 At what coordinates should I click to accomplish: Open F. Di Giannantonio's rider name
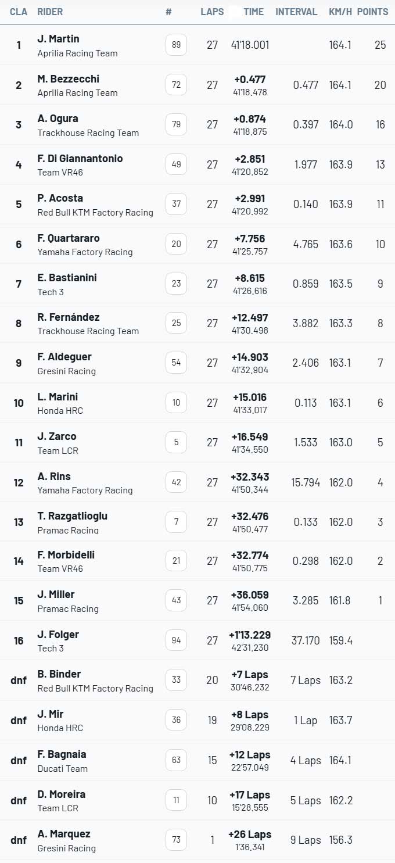point(80,159)
